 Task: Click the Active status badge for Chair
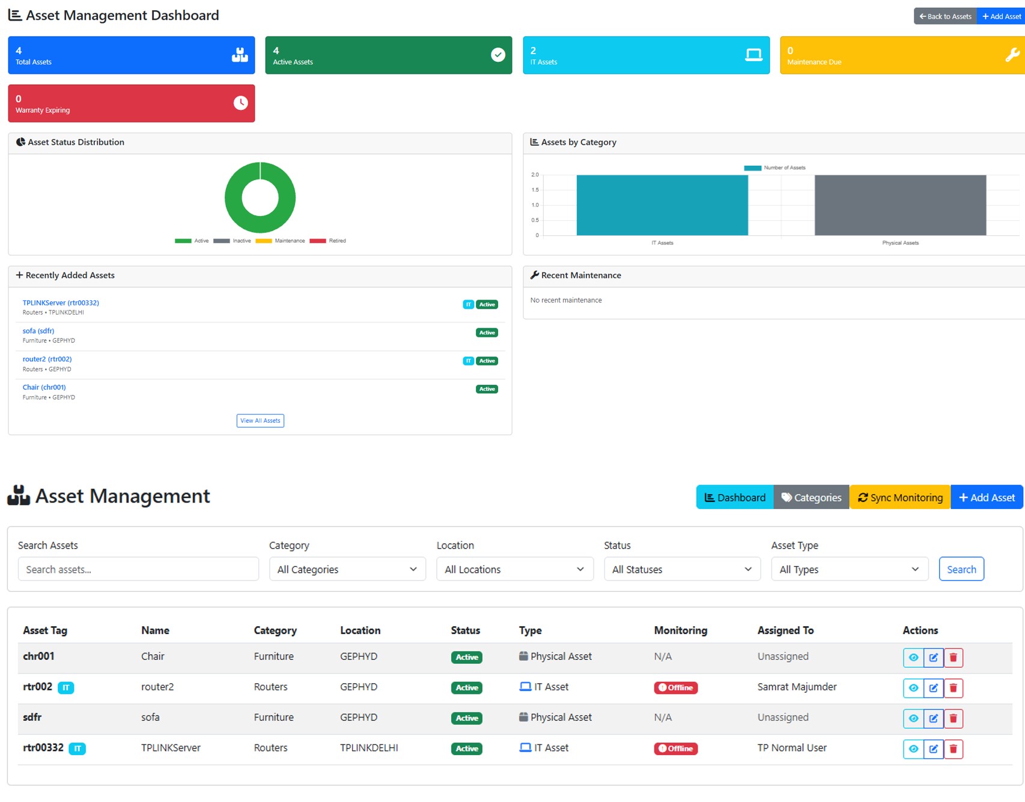point(466,657)
